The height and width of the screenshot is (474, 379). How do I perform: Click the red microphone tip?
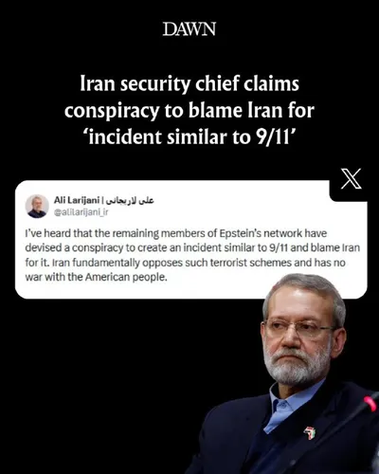[x=370, y=404]
